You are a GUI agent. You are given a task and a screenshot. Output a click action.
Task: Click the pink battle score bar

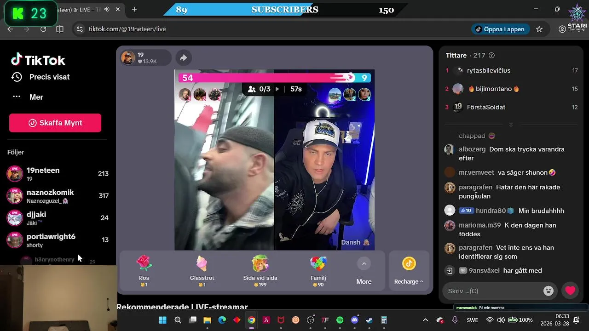click(x=267, y=78)
